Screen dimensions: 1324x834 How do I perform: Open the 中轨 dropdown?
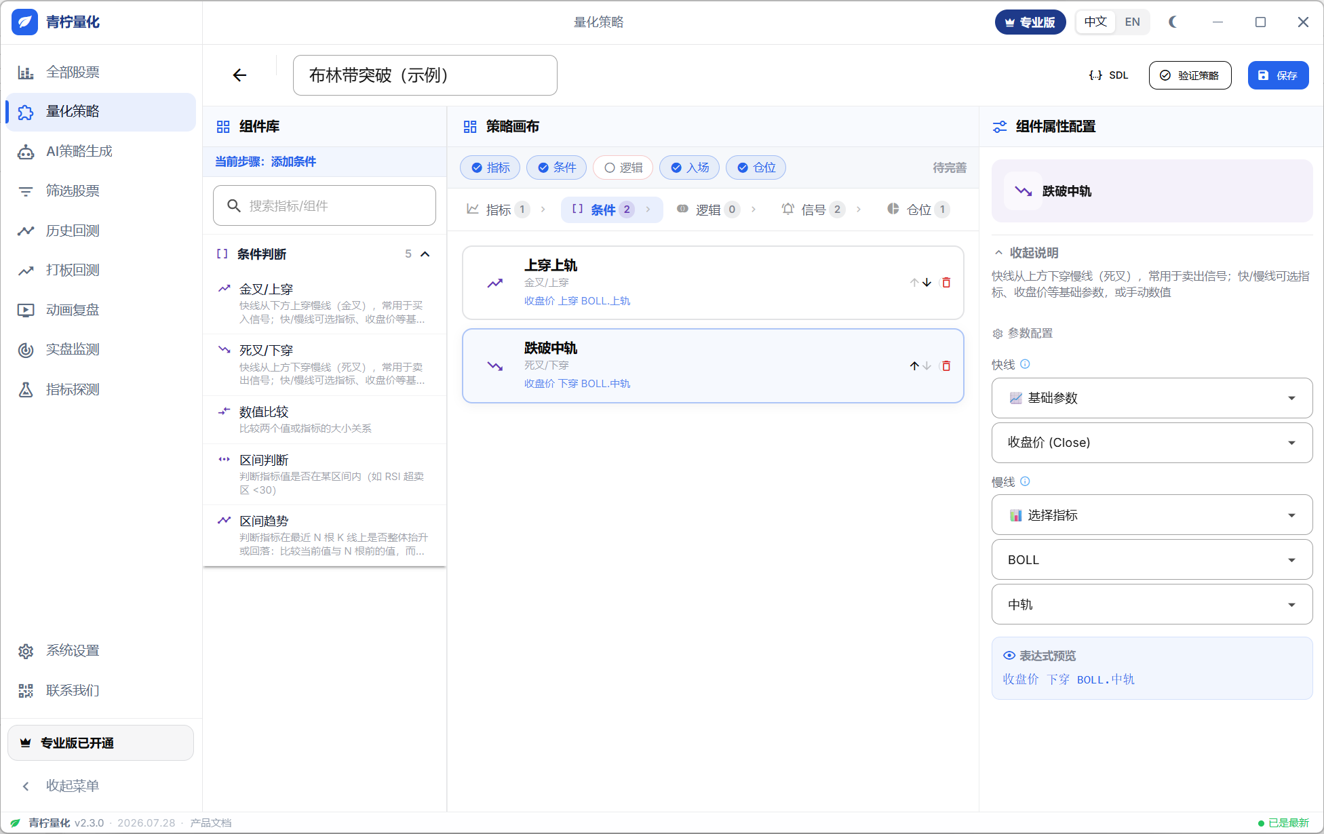click(1152, 605)
